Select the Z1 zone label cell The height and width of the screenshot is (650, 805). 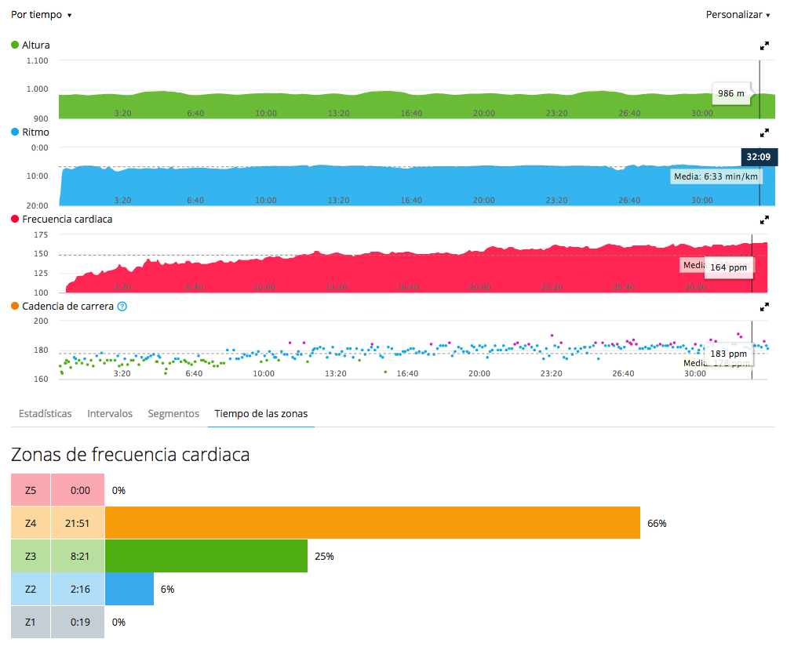(31, 622)
